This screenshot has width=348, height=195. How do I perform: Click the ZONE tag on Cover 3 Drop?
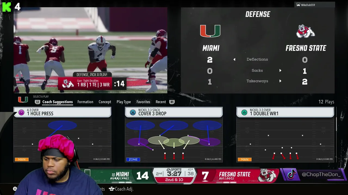click(133, 160)
